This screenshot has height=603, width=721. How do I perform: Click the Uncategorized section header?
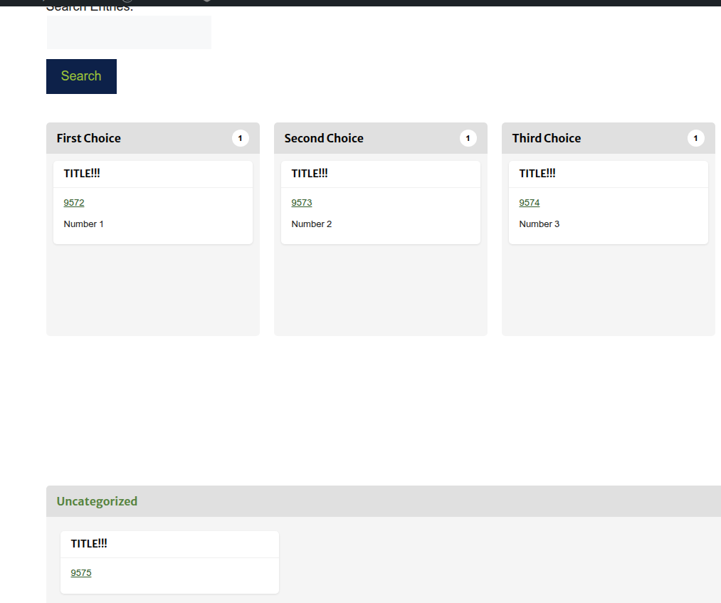click(x=97, y=501)
